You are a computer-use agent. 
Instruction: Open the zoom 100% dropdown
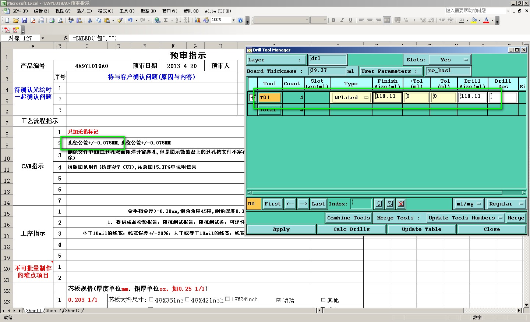[x=233, y=20]
